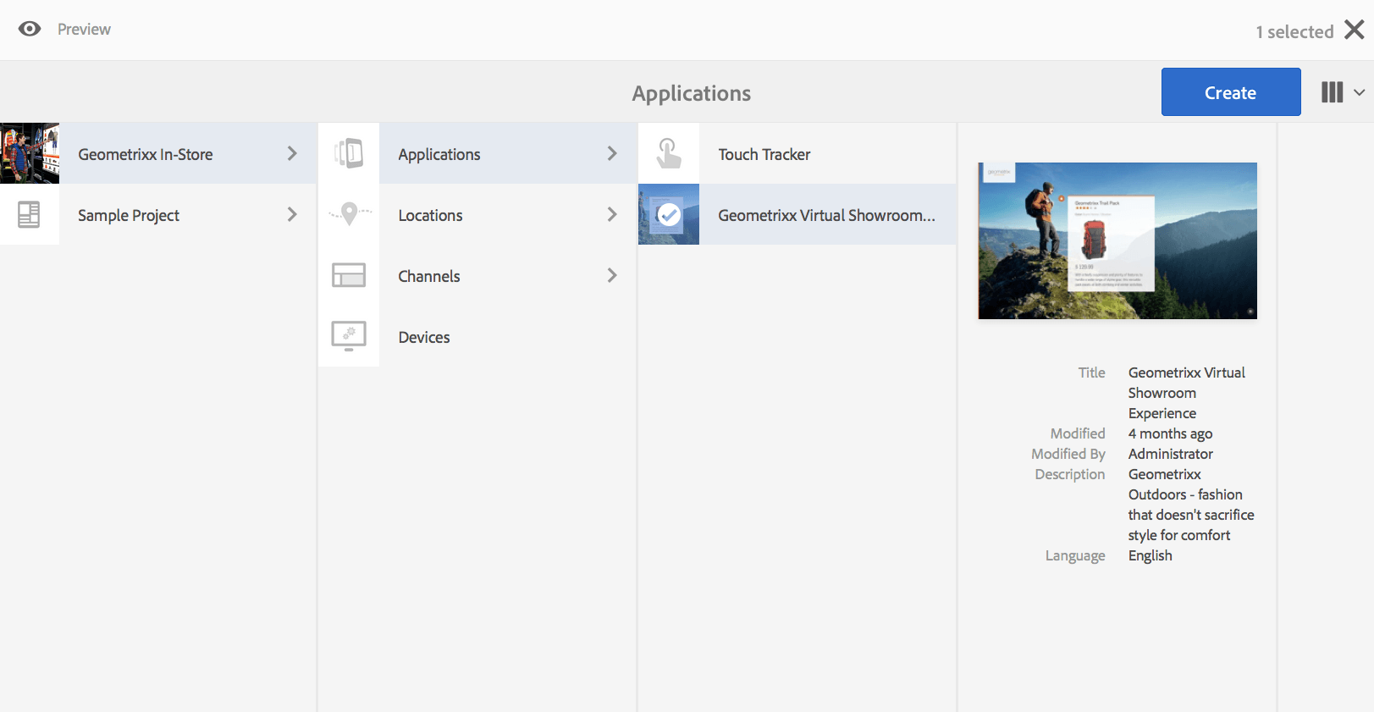The height and width of the screenshot is (712, 1374).
Task: Uncheck the Geometrixx Virtual Showroom checkmark
Action: [669, 215]
